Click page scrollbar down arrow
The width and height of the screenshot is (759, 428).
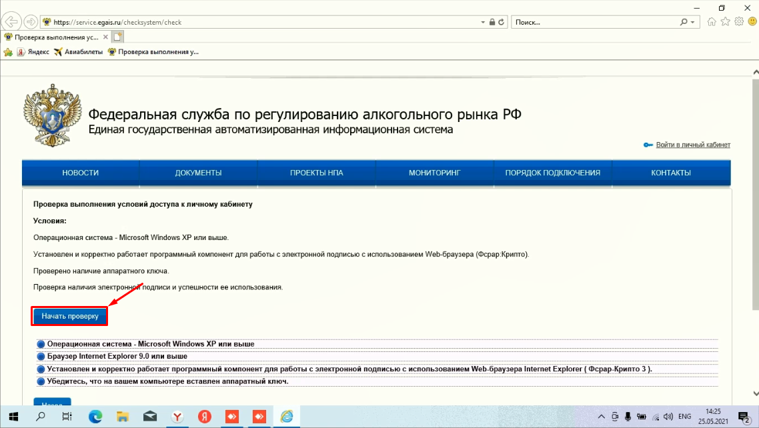(x=755, y=393)
